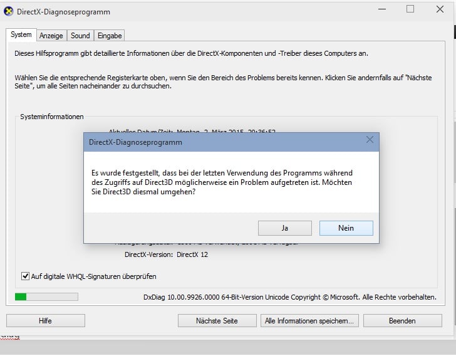The width and height of the screenshot is (456, 356).
Task: Maximize the DirectX-Diagnoseprogramm window
Action: [410, 9]
